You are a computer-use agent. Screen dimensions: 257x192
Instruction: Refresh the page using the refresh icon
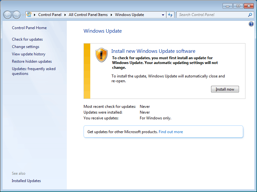(x=170, y=15)
